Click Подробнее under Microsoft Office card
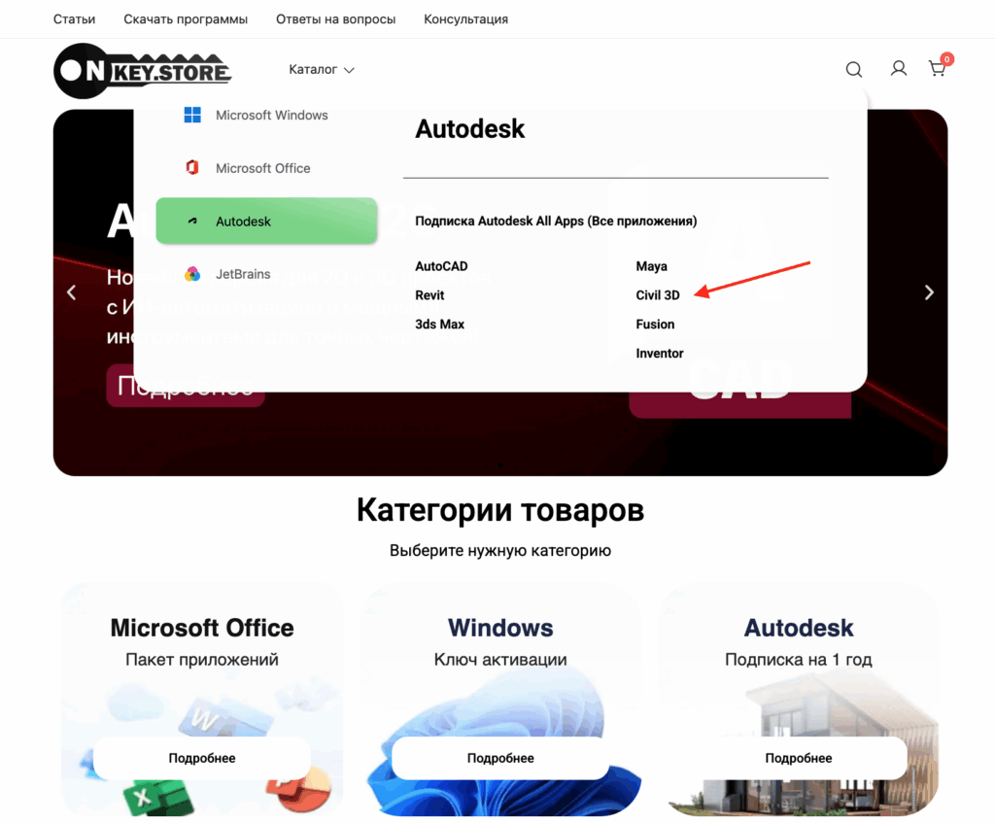 tap(202, 758)
